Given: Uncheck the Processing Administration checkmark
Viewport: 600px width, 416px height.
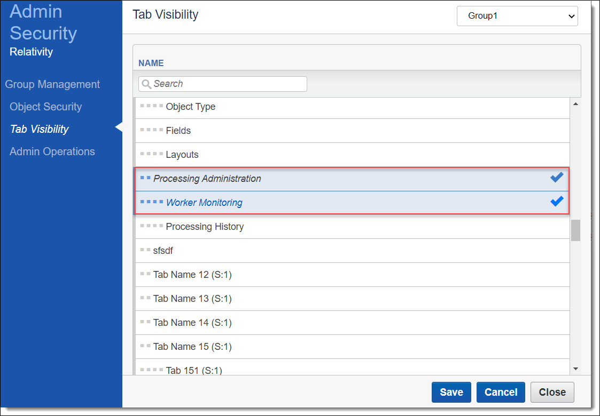Looking at the screenshot, I should coord(557,177).
